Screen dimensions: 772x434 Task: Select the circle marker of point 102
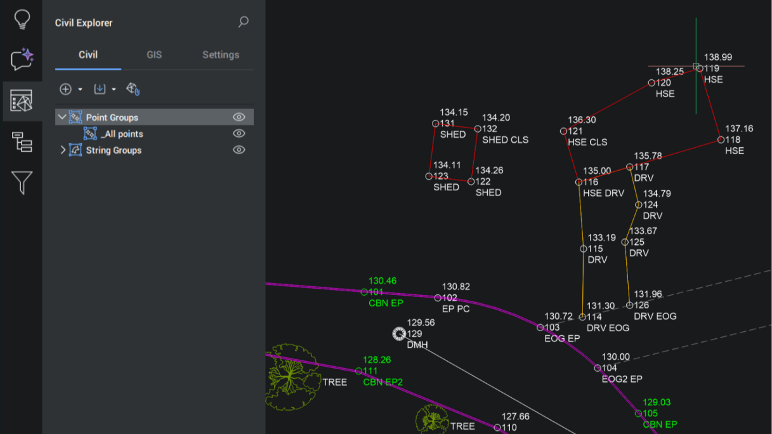[x=438, y=298]
